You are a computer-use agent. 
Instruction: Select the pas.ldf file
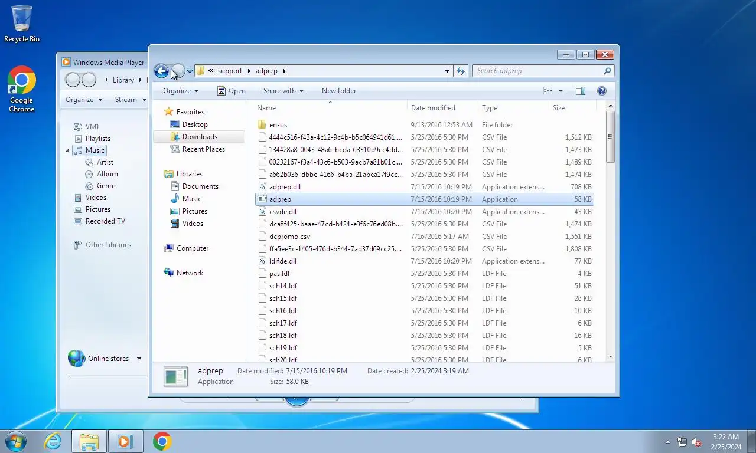(424, 274)
